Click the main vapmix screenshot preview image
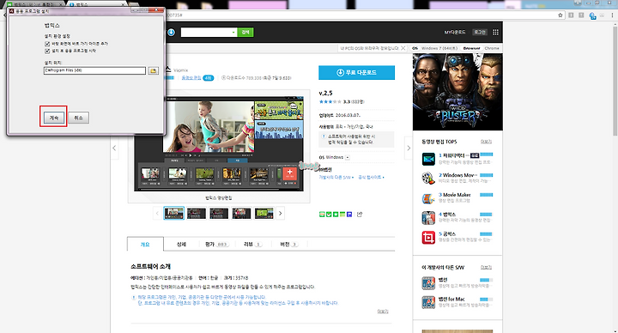The image size is (618, 333). tap(219, 143)
